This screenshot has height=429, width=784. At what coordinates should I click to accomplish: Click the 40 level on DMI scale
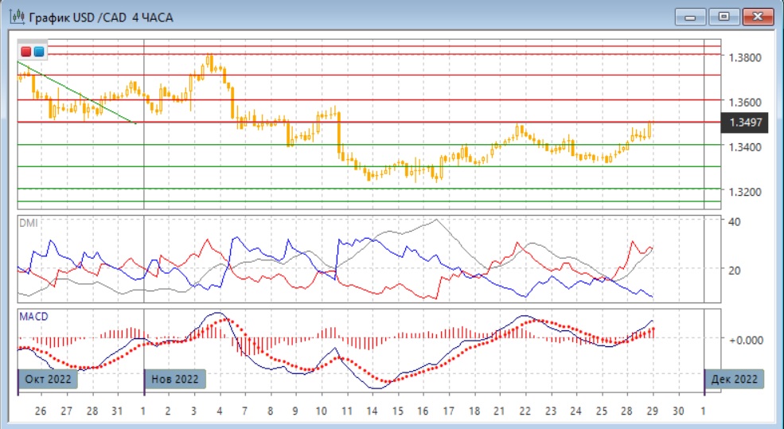[x=735, y=221]
